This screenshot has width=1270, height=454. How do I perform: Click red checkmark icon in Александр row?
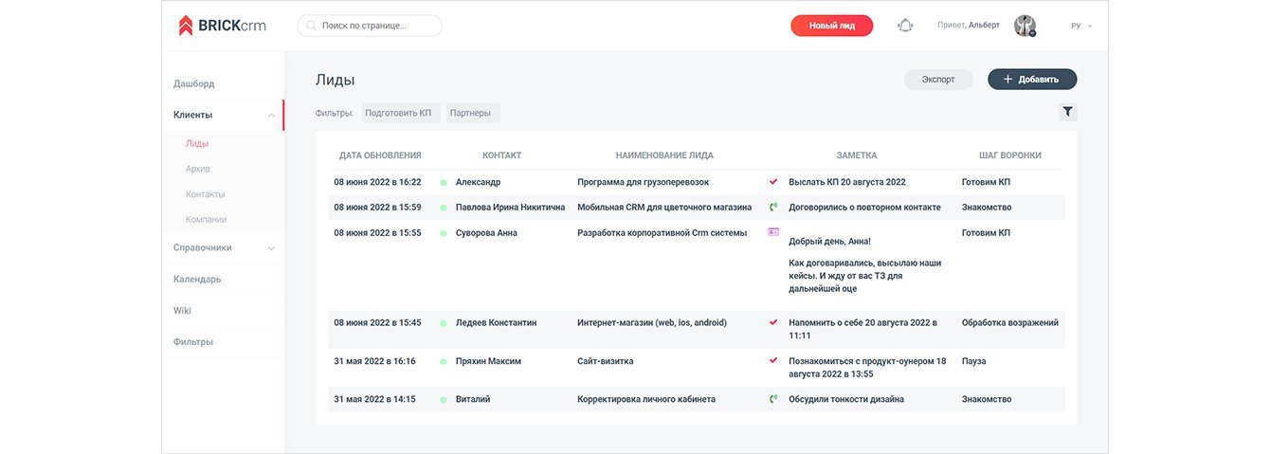coord(773,181)
